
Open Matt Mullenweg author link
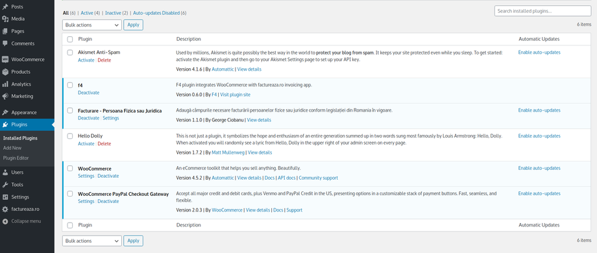(x=228, y=152)
